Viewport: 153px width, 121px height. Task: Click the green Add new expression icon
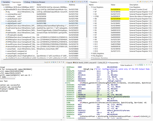(69, 2)
